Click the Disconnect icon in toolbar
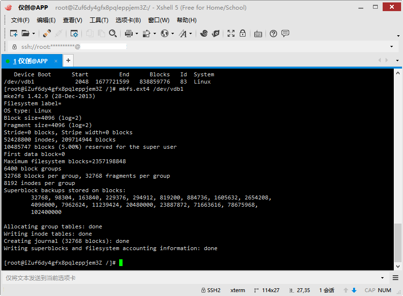403x296 pixels. pos(59,33)
